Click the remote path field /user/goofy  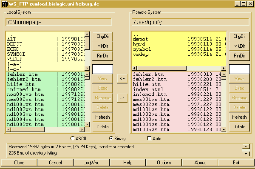pyautogui.click(x=190, y=22)
